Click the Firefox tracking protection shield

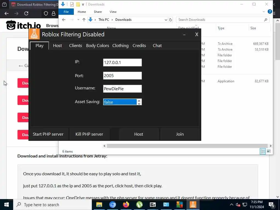tap(46, 13)
